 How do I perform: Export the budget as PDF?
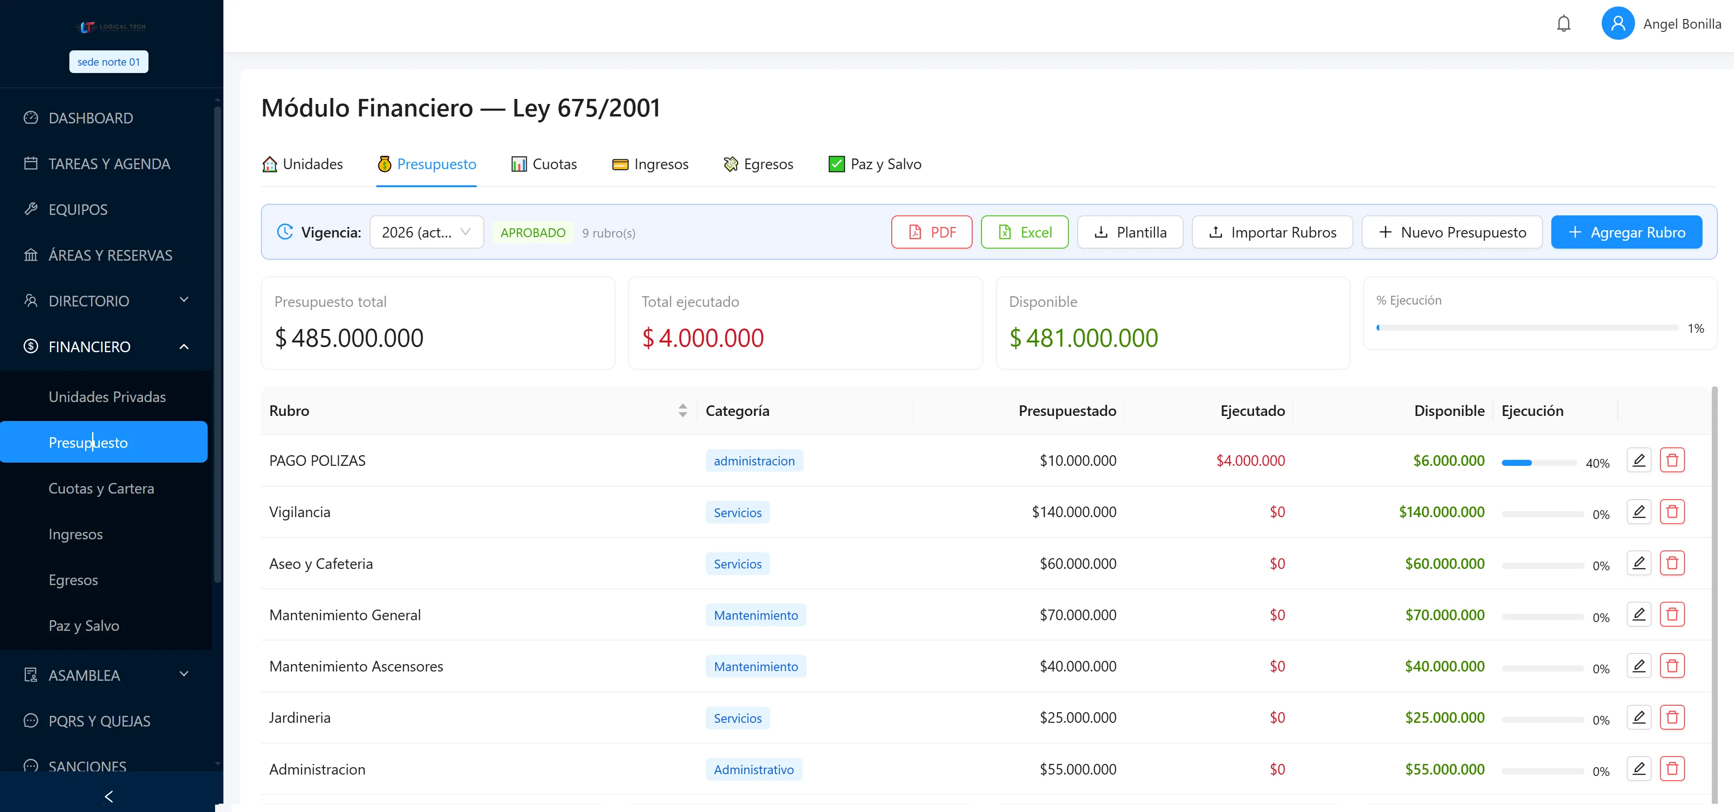tap(932, 232)
